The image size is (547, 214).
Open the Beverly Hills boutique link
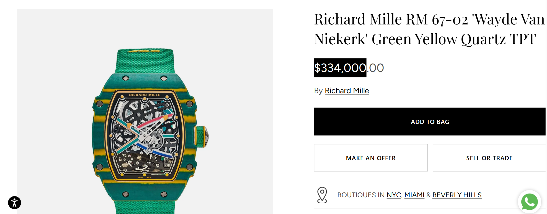(x=457, y=195)
